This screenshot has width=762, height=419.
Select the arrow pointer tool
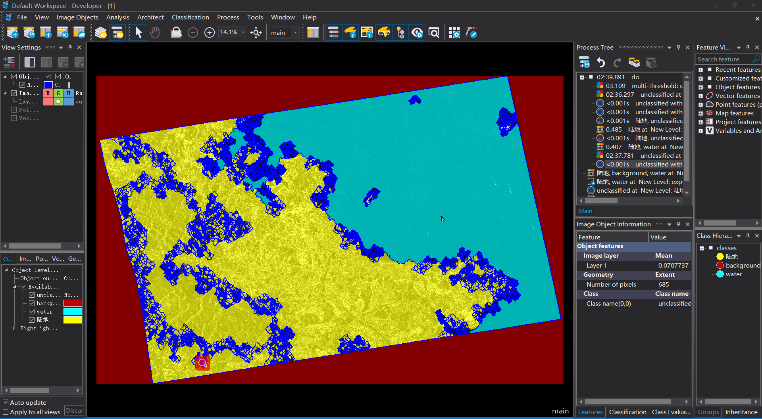click(x=139, y=33)
